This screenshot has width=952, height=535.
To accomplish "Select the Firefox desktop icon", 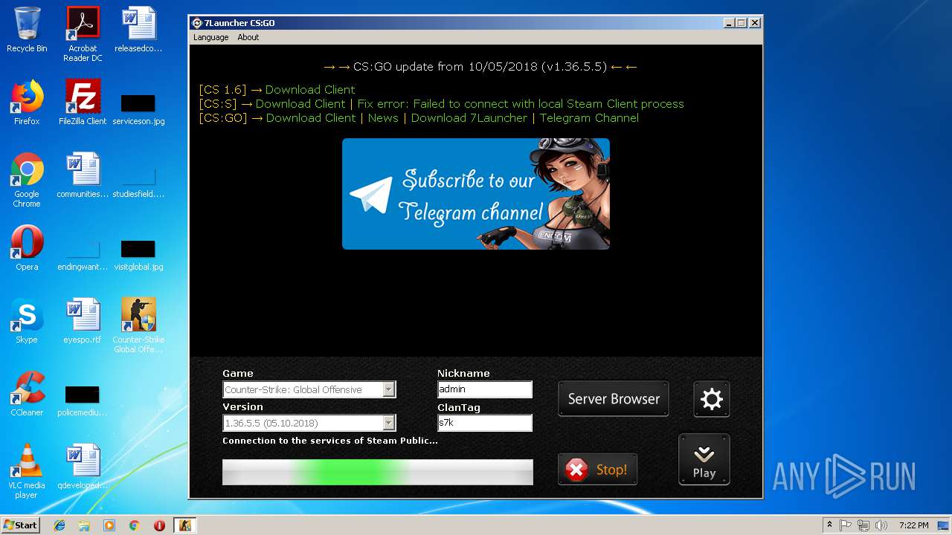I will 27,103.
